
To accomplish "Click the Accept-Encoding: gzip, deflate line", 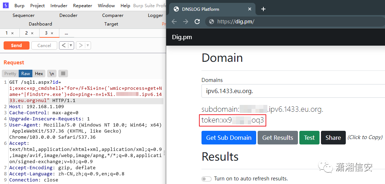I will click(x=52, y=168).
